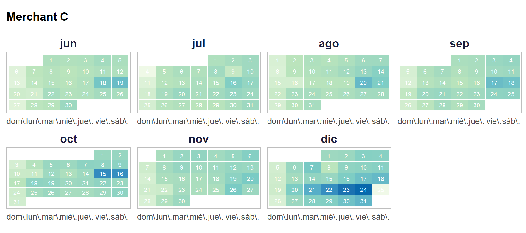Screen dimensions: 526x233
Task: Select September 17 in the sep calendar
Action: (x=494, y=83)
